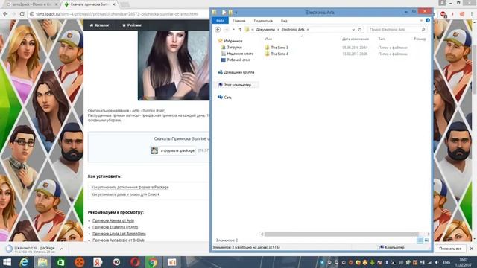Switch ENG input language in tray
This screenshot has width=477, height=268.
pos(446,262)
